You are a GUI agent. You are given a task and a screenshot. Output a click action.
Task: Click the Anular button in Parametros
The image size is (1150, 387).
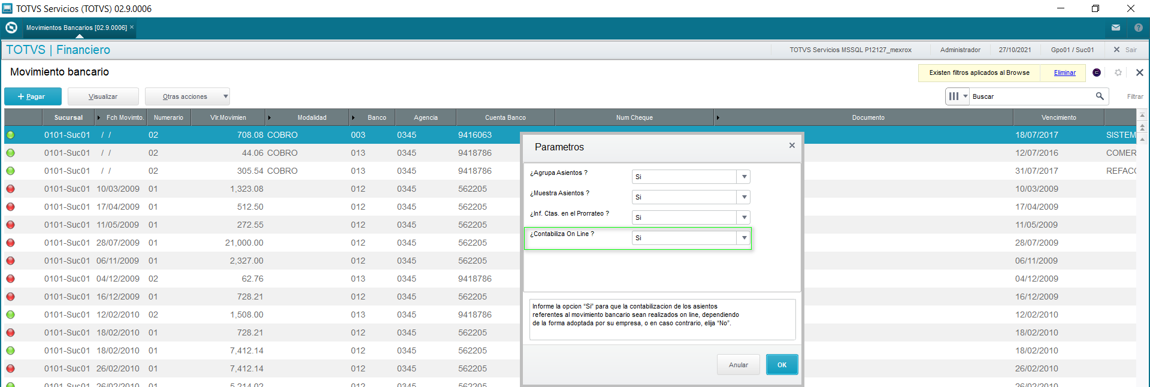[739, 365]
